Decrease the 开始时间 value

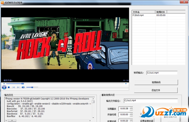[131, 116]
